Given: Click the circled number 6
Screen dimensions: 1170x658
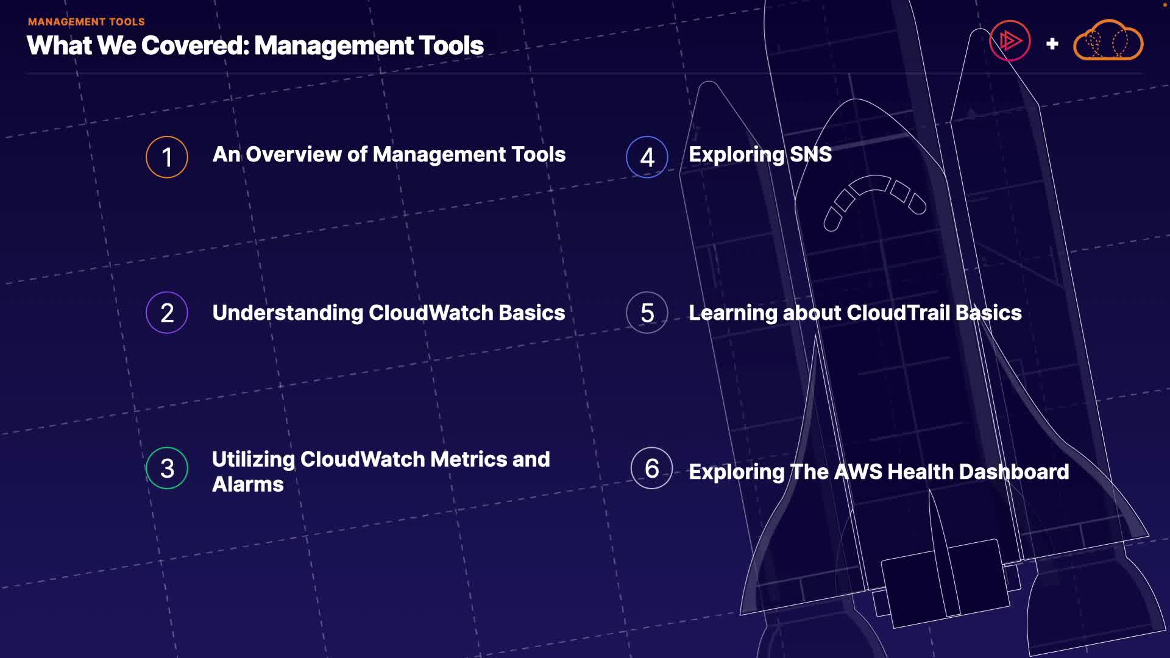Looking at the screenshot, I should [x=651, y=468].
